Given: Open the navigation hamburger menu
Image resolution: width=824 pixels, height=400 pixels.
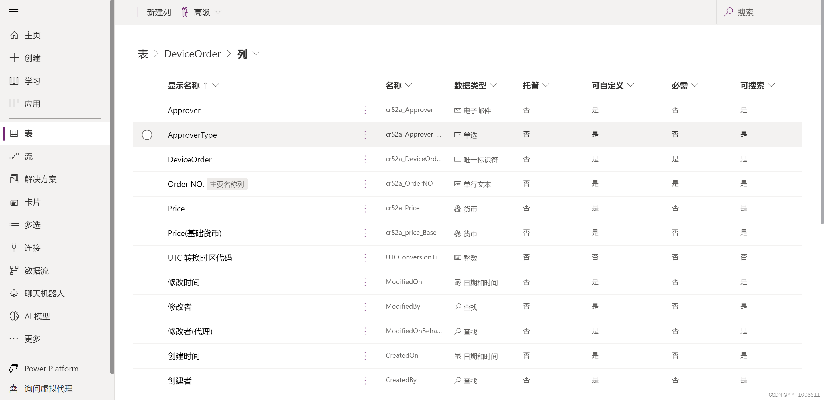Looking at the screenshot, I should tap(14, 12).
